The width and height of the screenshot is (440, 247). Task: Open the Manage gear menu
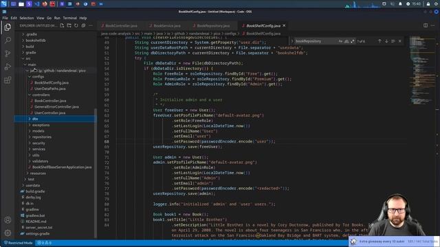pyautogui.click(x=8, y=233)
